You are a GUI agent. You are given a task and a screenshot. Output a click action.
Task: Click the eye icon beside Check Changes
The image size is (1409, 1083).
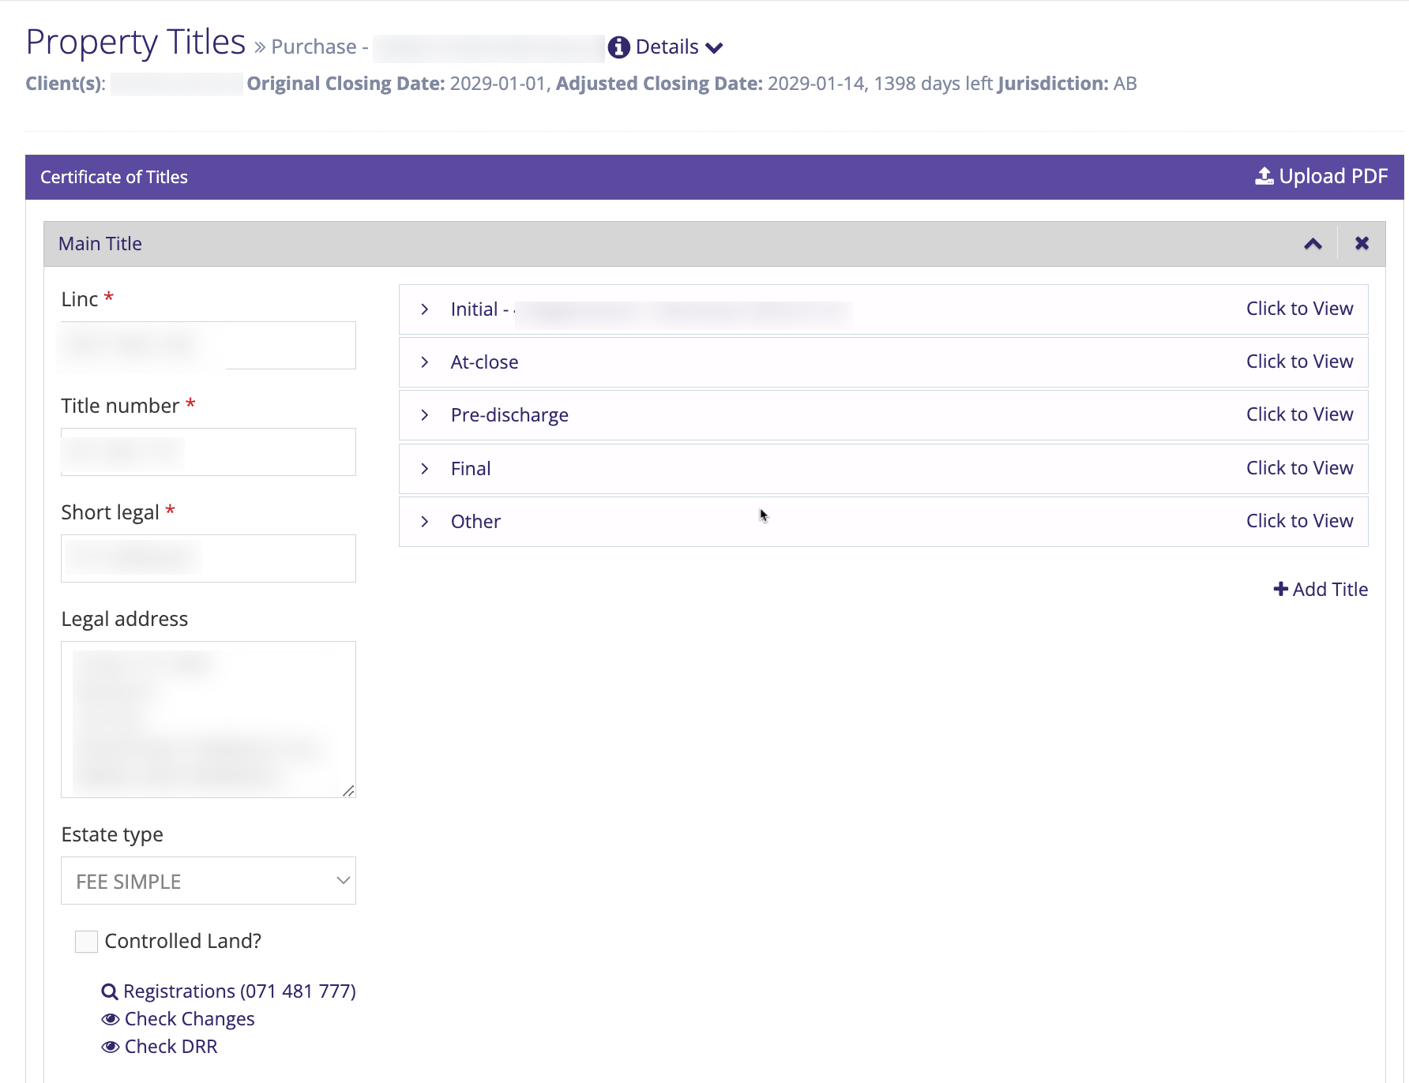tap(111, 1019)
